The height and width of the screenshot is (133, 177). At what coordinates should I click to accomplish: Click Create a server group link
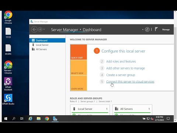click(121, 75)
